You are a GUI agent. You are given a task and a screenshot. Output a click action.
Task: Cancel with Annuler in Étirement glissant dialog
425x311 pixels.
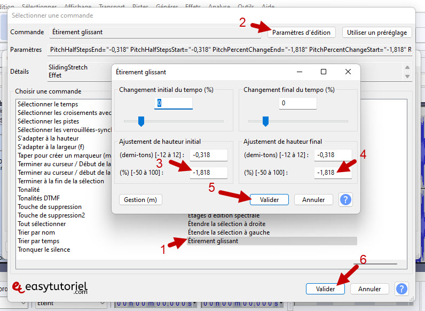tap(313, 200)
